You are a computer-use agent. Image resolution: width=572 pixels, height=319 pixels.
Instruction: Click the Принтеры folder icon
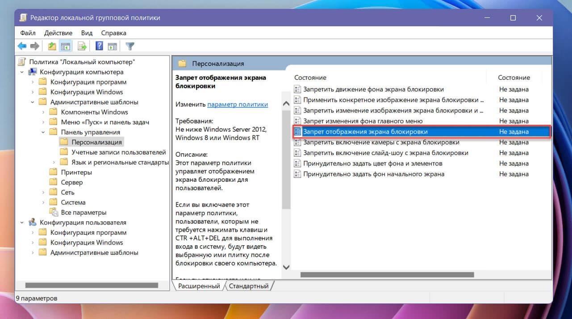click(54, 172)
